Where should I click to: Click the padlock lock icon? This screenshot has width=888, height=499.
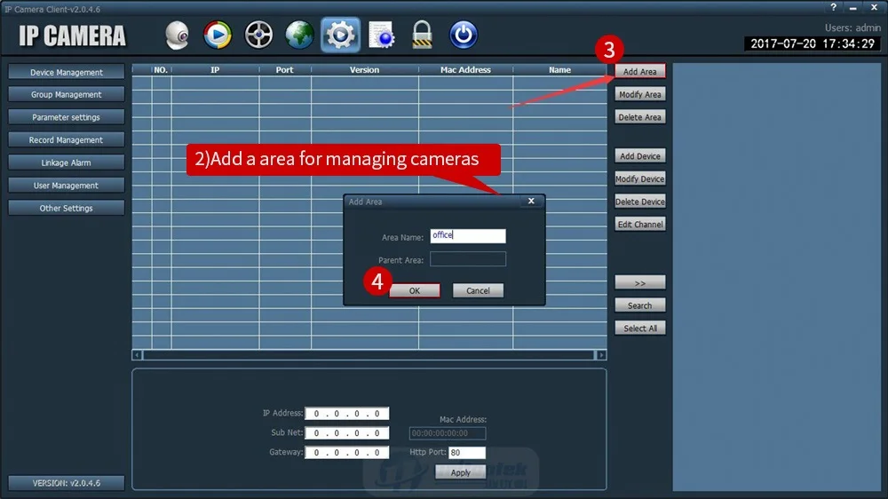click(x=422, y=35)
